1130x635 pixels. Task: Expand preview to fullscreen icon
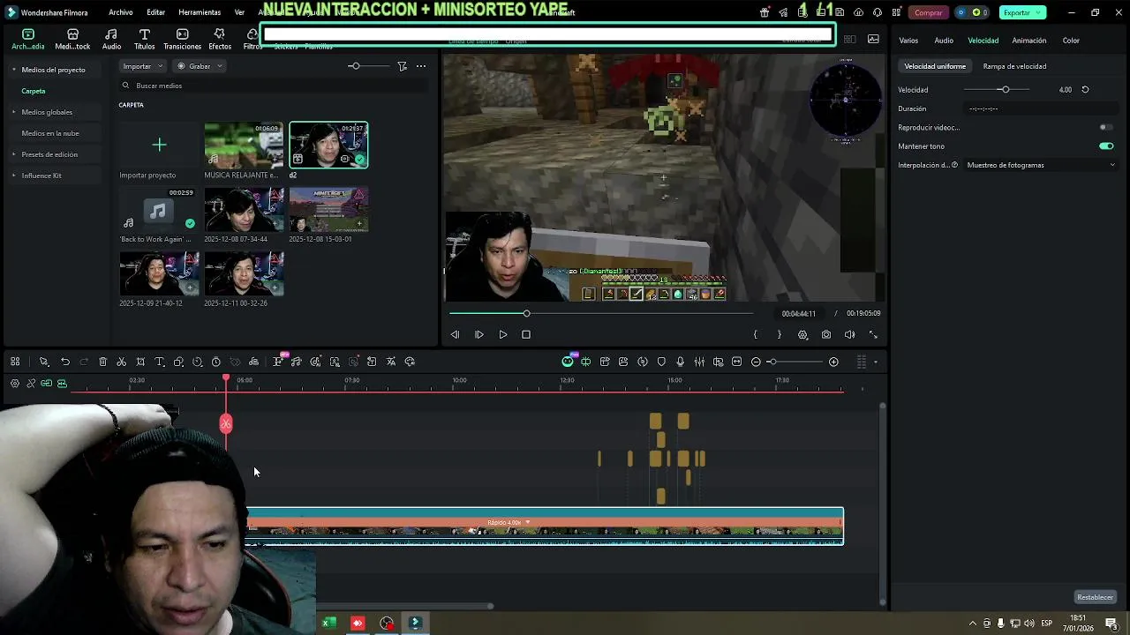tap(873, 335)
